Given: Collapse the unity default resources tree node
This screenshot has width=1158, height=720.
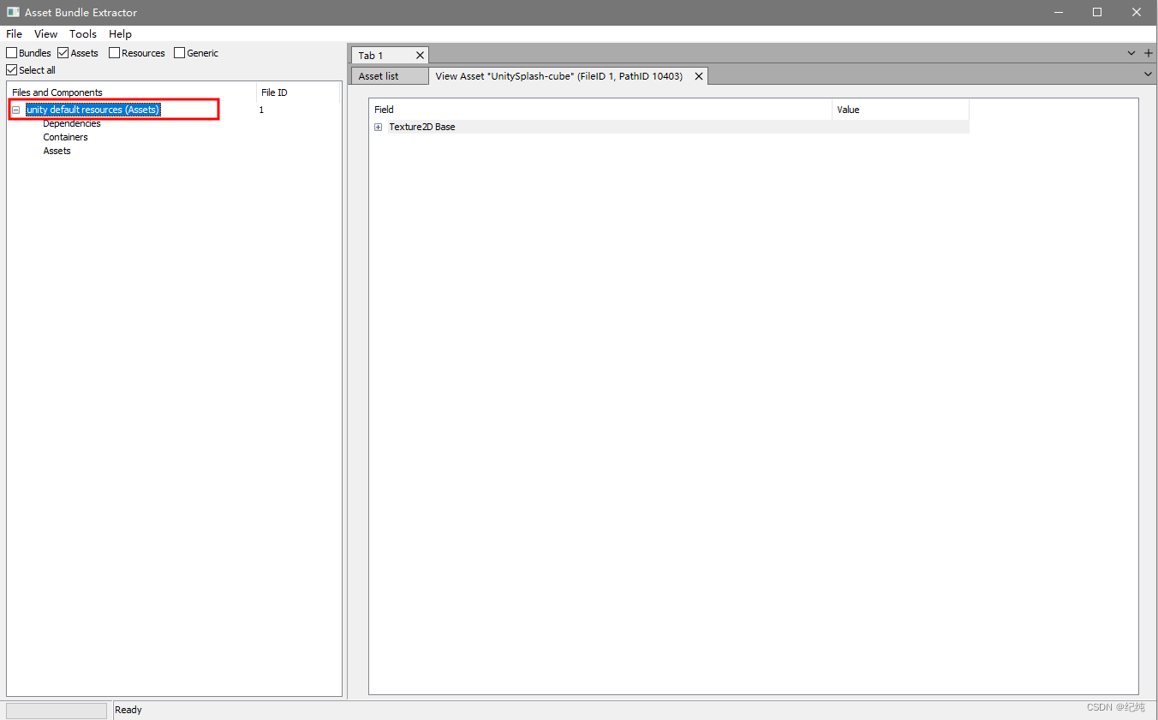Looking at the screenshot, I should coord(15,110).
